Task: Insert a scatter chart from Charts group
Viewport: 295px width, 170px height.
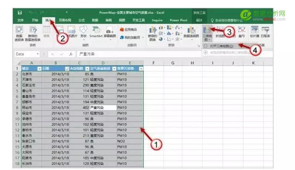Action: point(170,39)
